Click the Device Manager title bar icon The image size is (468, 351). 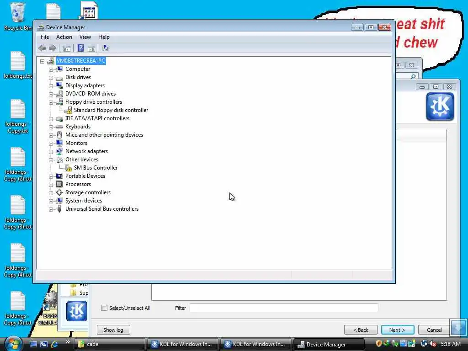pos(41,27)
